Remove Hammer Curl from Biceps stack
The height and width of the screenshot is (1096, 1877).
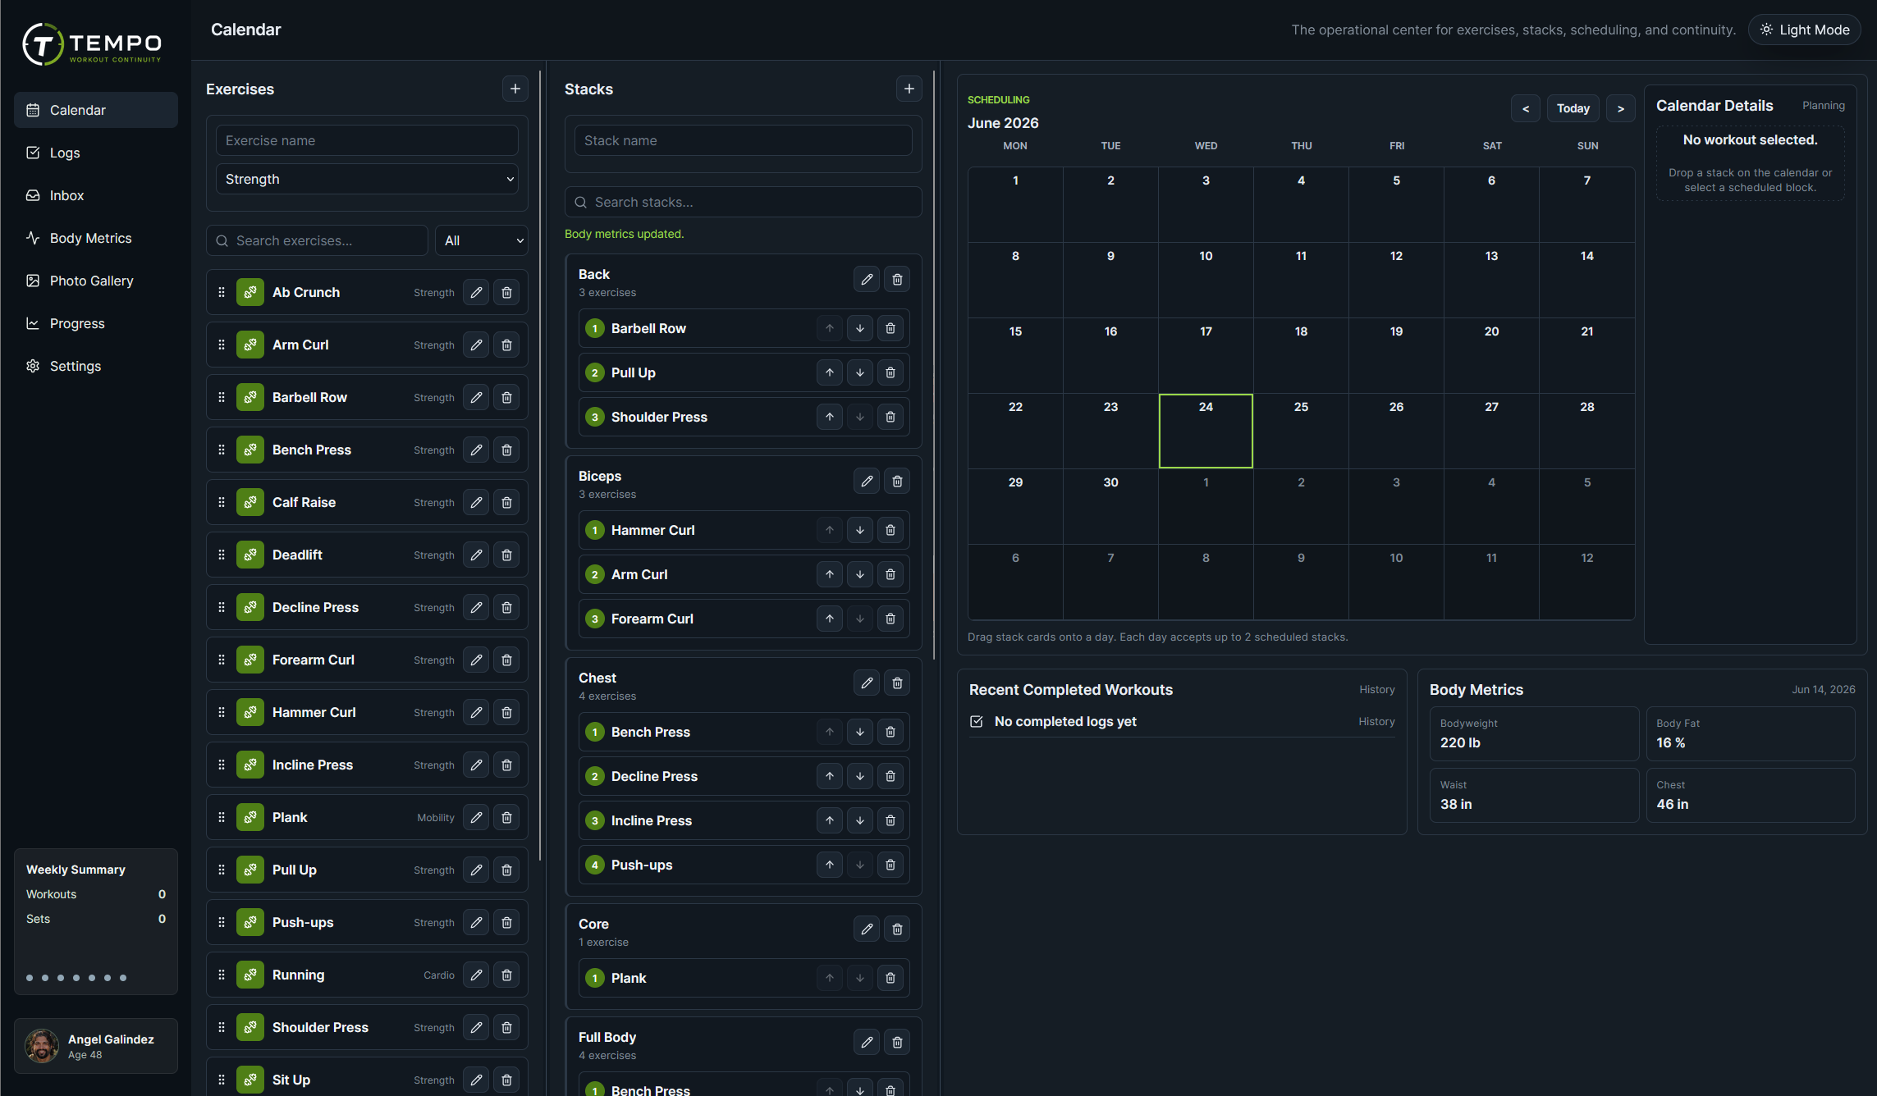tap(890, 530)
